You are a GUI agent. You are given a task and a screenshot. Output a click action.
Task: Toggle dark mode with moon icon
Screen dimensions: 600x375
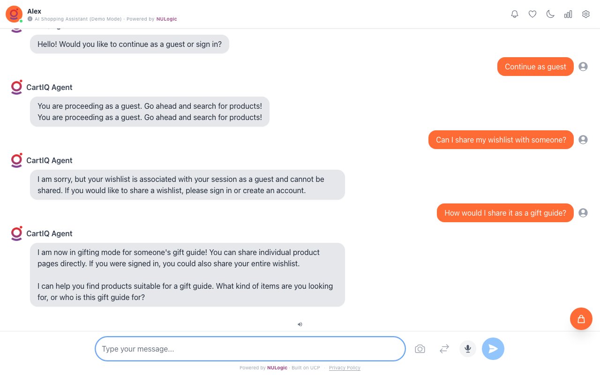pos(550,14)
